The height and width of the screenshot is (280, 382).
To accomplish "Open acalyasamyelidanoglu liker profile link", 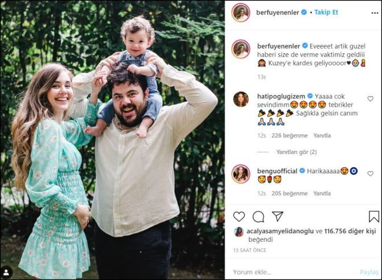I will tap(280, 231).
